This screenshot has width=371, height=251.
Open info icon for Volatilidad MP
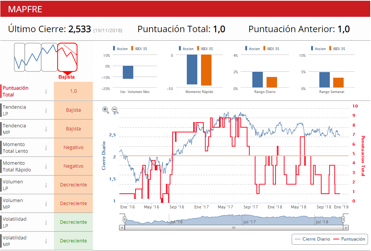click(46, 241)
